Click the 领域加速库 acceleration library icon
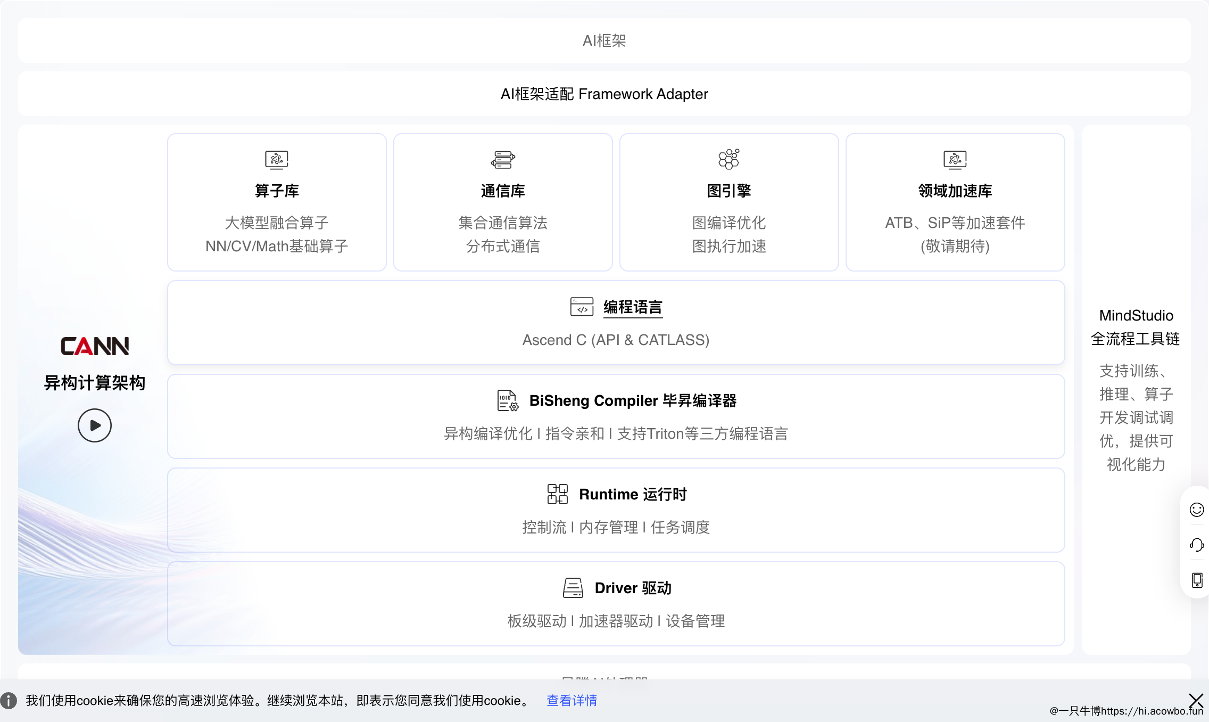This screenshot has height=722, width=1209. click(955, 159)
